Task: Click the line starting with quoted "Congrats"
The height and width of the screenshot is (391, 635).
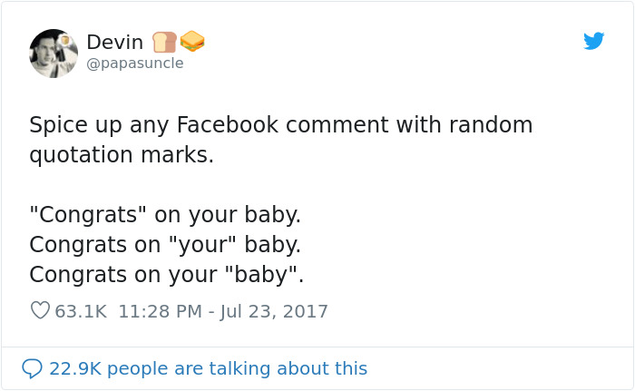Action: [165, 215]
